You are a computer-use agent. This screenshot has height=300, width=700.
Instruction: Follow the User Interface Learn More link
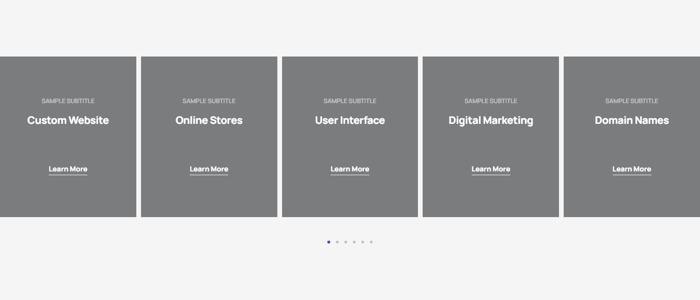(x=350, y=169)
